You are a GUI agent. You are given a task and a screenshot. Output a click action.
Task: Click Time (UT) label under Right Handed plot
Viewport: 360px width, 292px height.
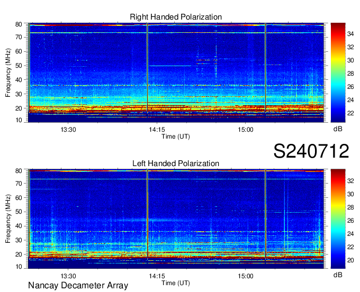coord(176,136)
